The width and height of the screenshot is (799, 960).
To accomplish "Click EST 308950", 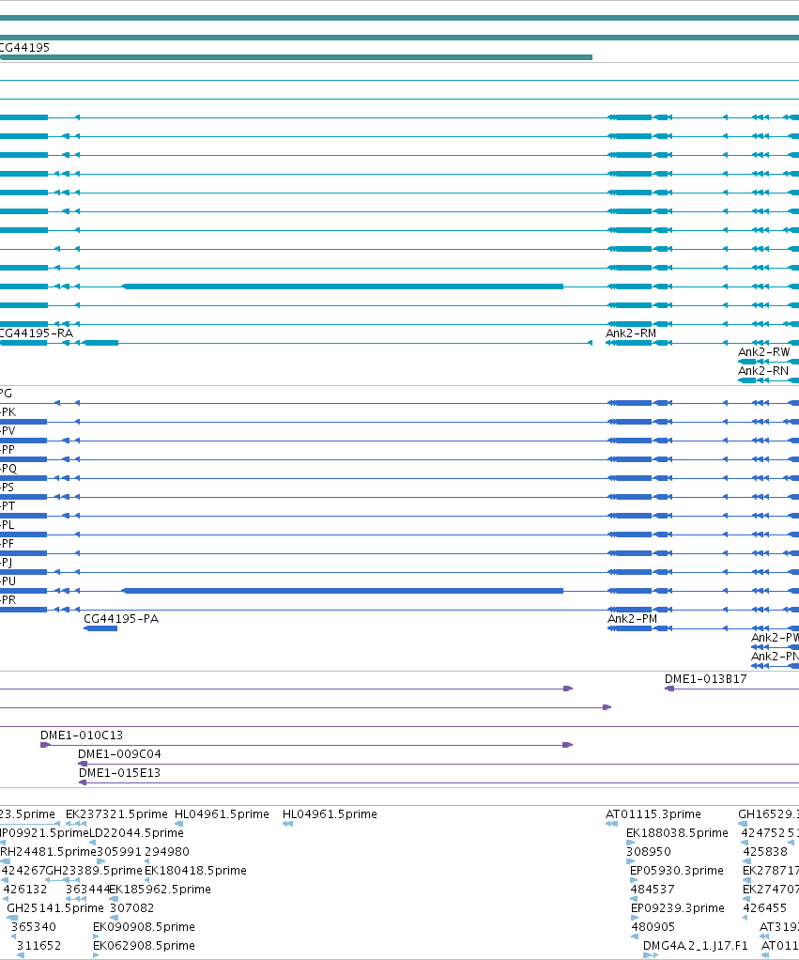I will tap(649, 852).
